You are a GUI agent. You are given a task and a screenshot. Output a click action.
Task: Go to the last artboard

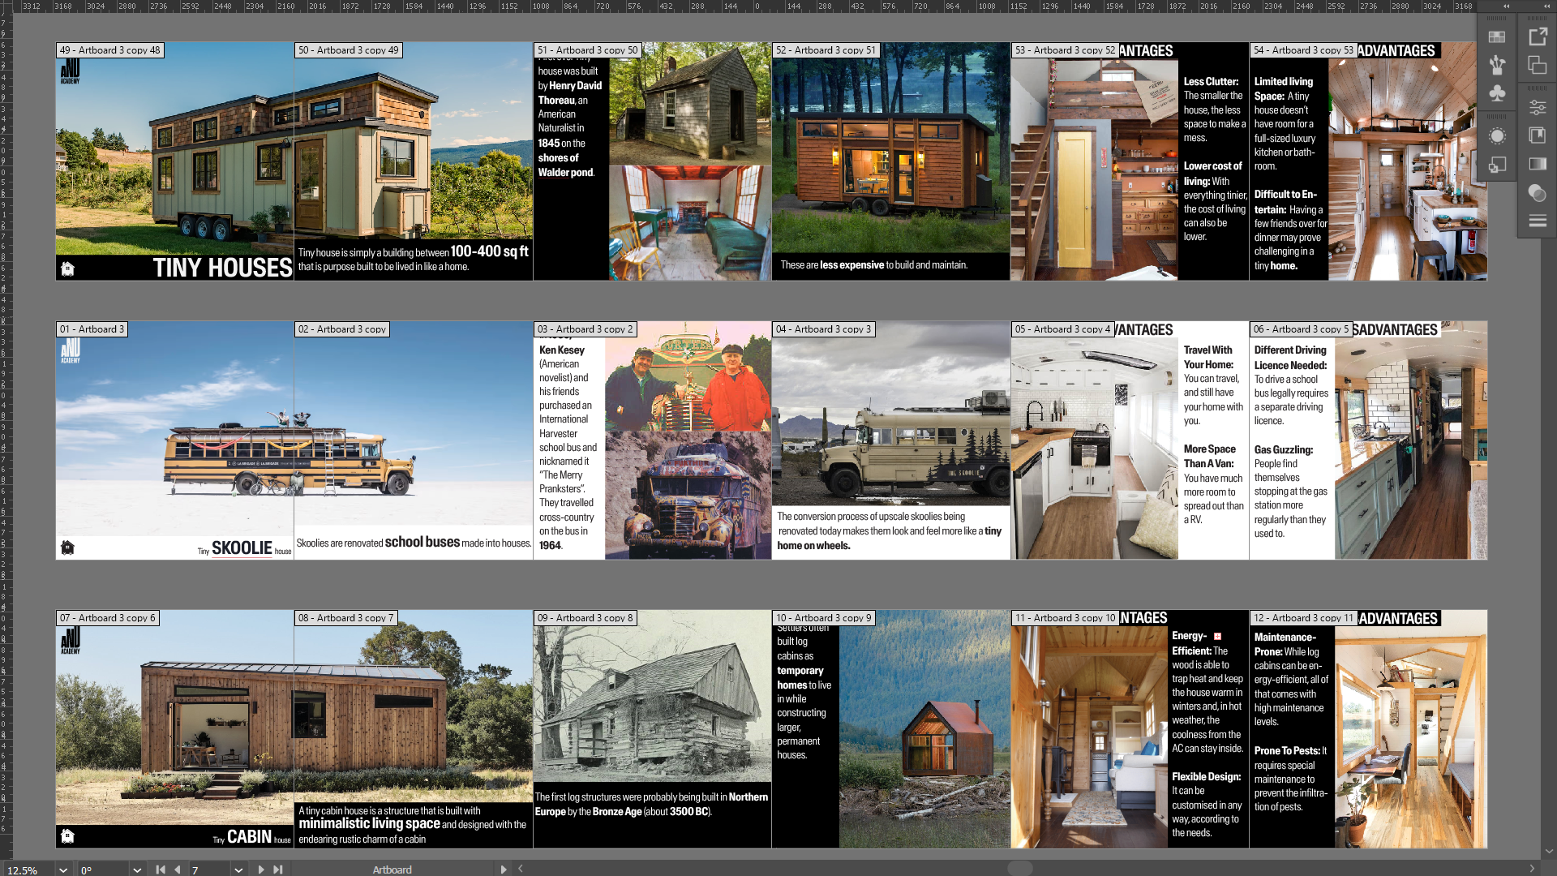(278, 870)
